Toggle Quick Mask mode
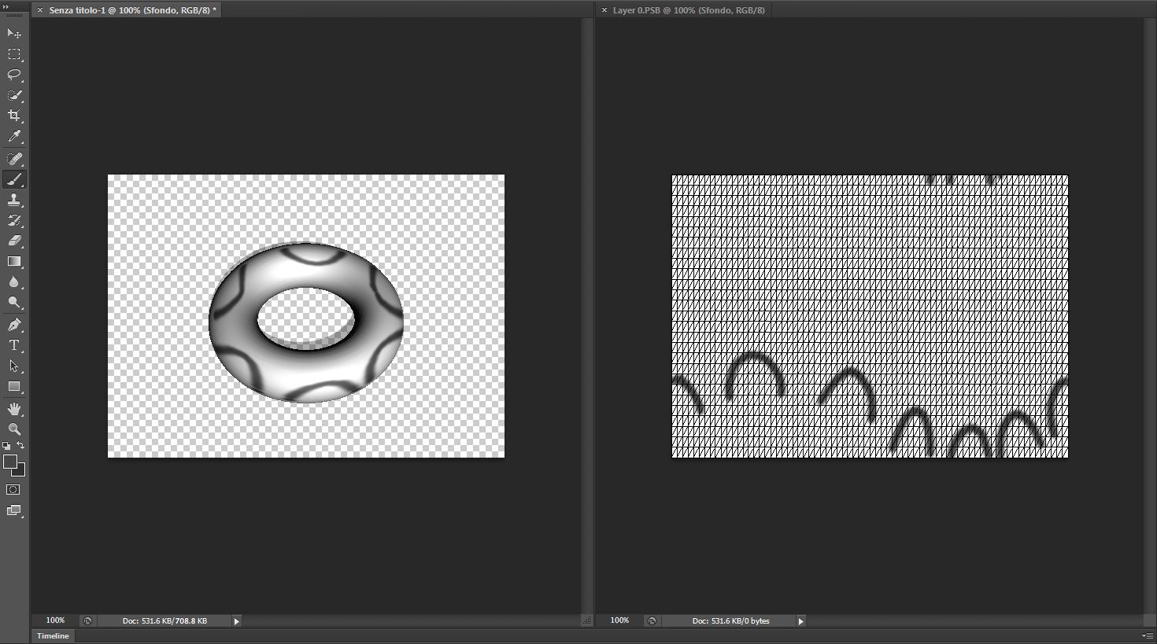The image size is (1157, 644). click(13, 489)
